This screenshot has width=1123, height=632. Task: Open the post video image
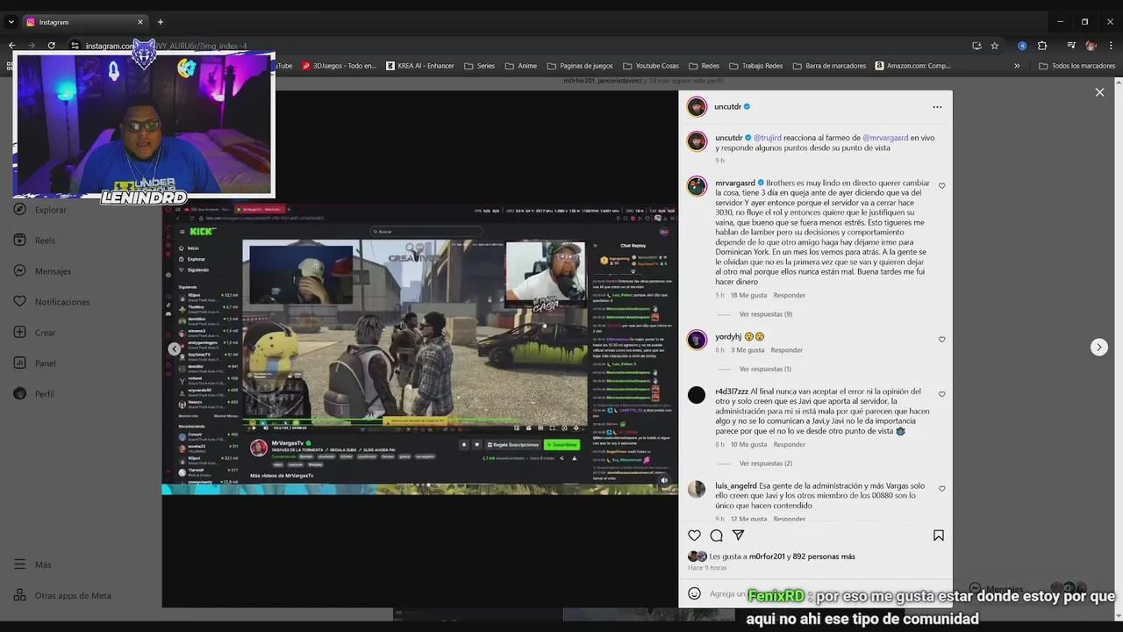419,348
